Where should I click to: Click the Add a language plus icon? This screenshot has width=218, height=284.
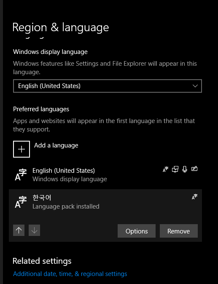22,149
